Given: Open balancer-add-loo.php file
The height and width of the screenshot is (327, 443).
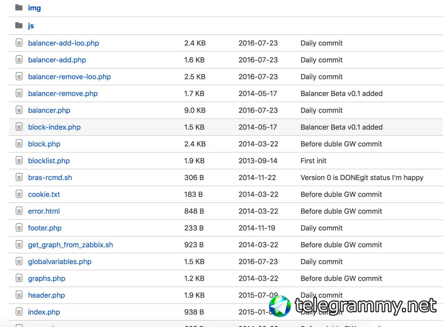Looking at the screenshot, I should 63,43.
